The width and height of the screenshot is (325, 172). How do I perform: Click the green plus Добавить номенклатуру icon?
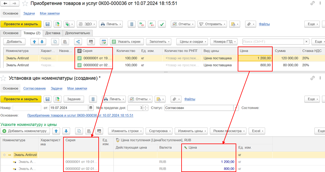(4, 131)
